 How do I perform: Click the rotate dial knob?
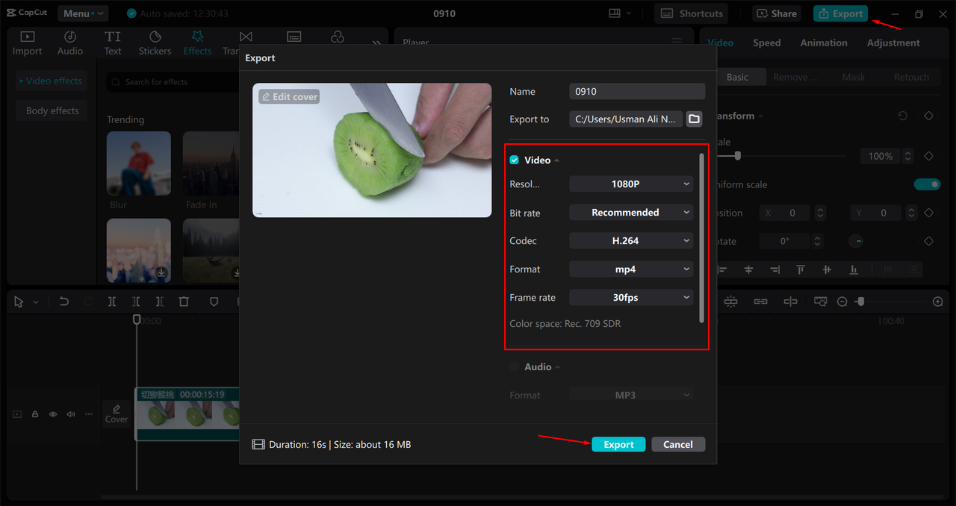coord(857,241)
